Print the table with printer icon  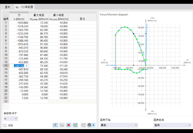[89, 125]
